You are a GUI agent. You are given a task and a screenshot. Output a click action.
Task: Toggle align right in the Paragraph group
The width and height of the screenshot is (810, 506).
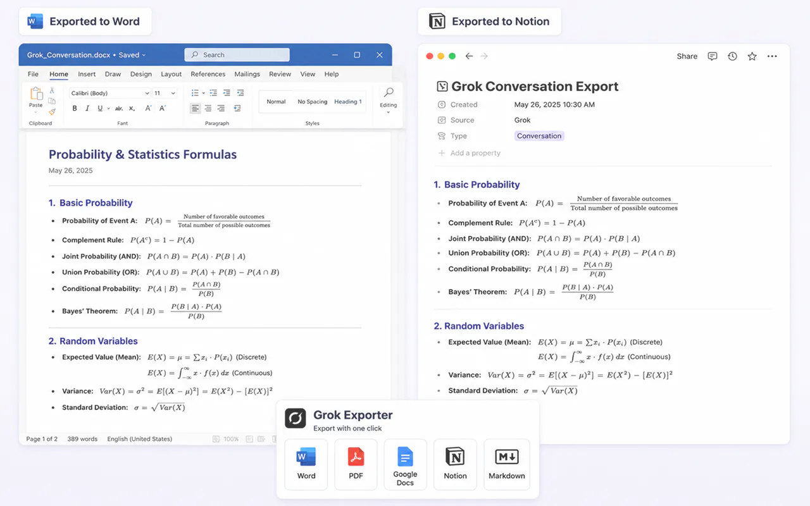coord(221,108)
